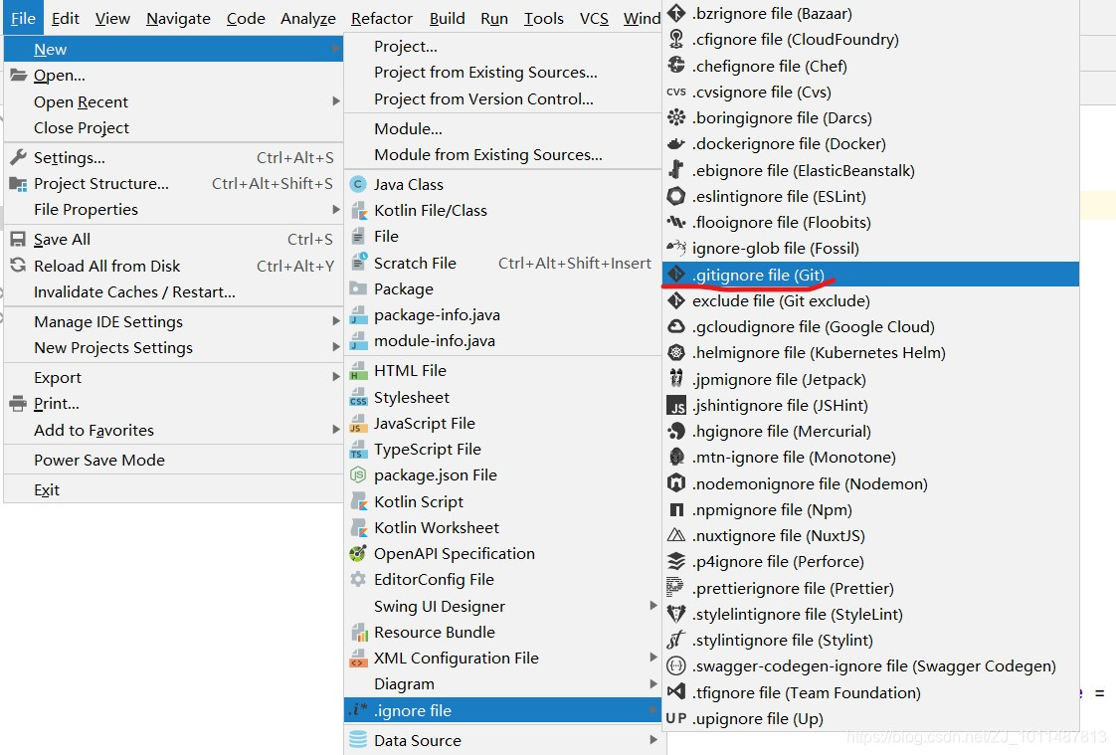This screenshot has height=755, width=1116.
Task: Click the Npm .npmignore icon
Action: point(675,509)
